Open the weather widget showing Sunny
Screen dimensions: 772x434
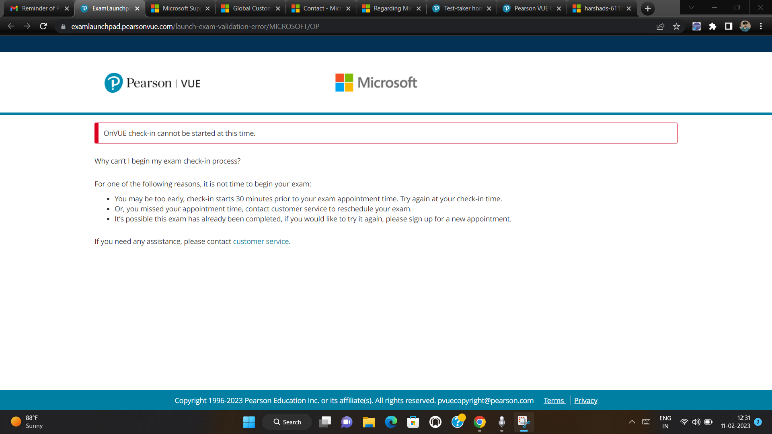pyautogui.click(x=27, y=422)
